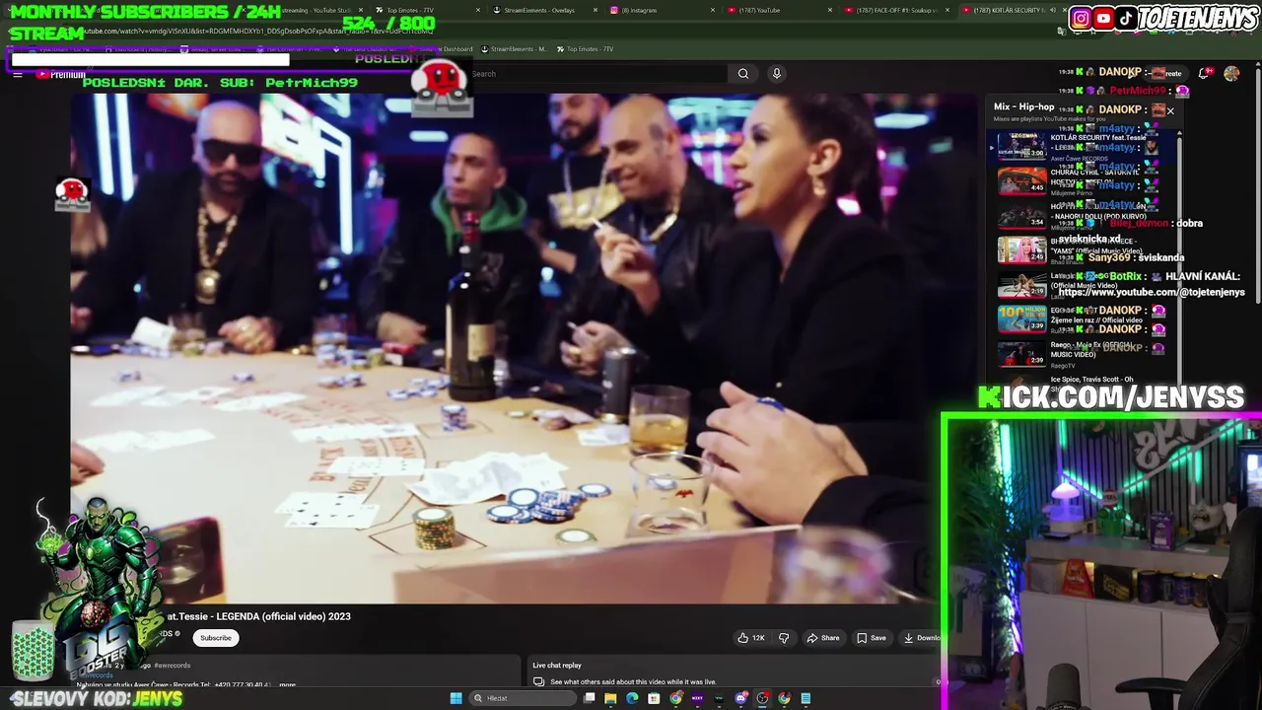The image size is (1262, 710).
Task: Click the youtube.com/@tojetenjenys chat link
Action: tap(1152, 292)
